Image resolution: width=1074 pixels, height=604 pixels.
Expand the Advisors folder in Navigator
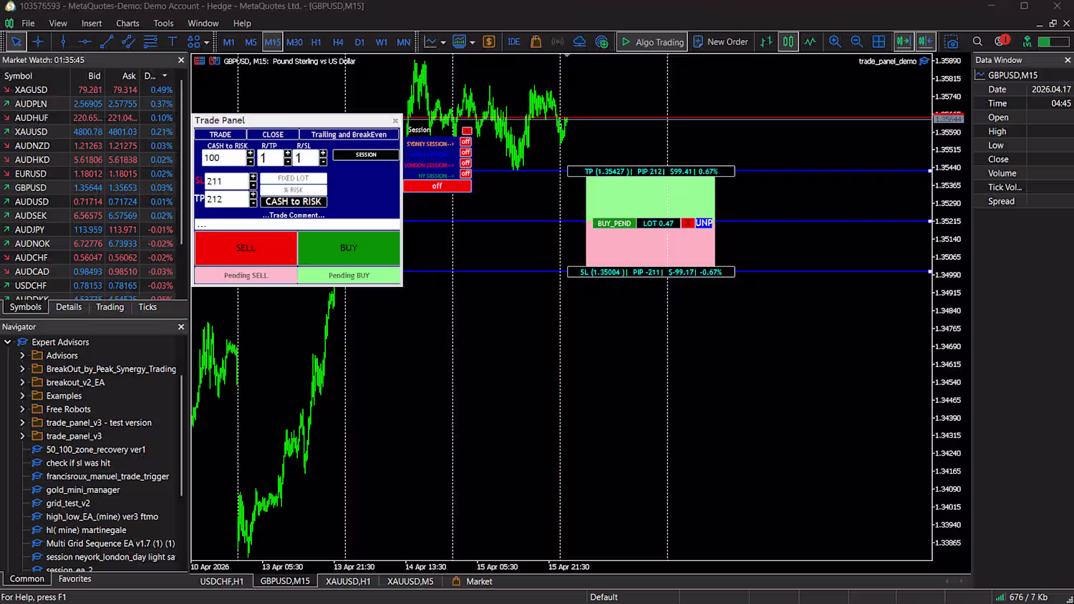[22, 356]
